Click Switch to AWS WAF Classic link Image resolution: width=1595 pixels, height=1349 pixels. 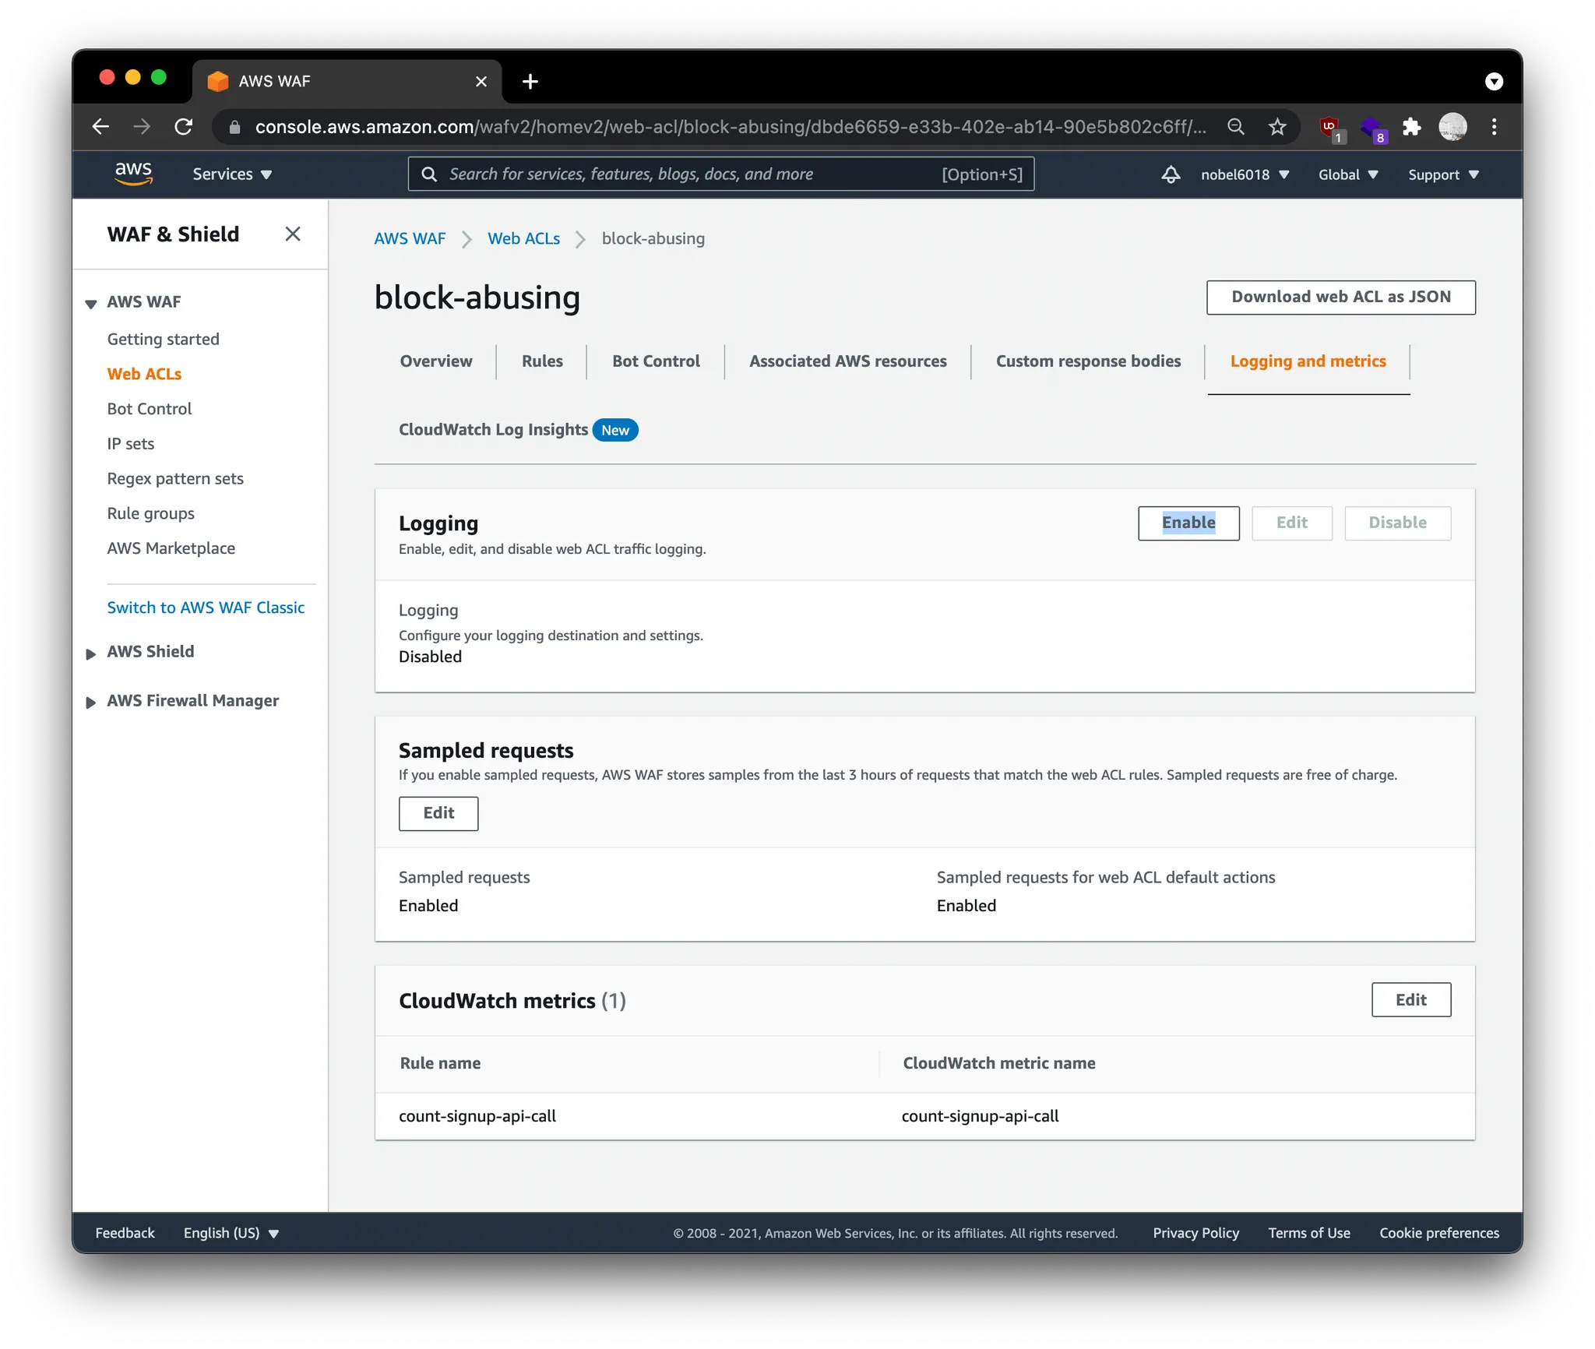[206, 608]
